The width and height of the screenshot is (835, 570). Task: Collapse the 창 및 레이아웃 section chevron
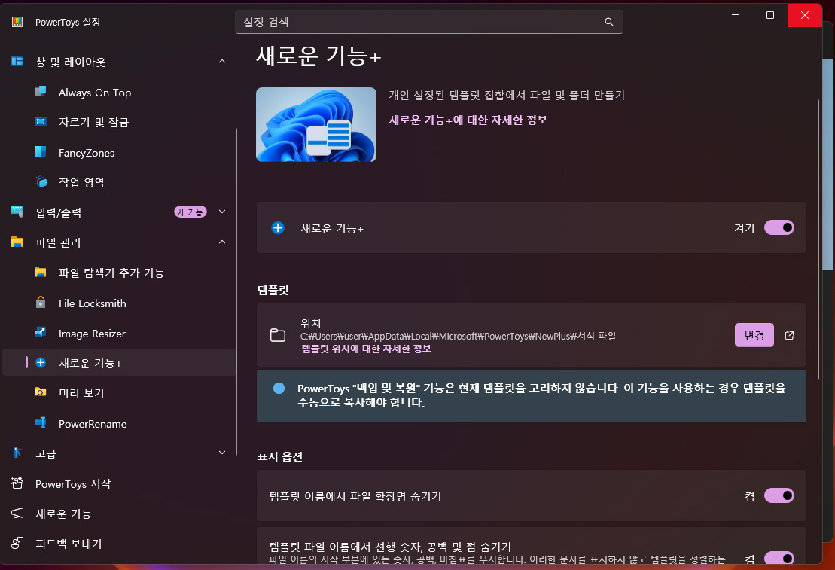tap(222, 61)
